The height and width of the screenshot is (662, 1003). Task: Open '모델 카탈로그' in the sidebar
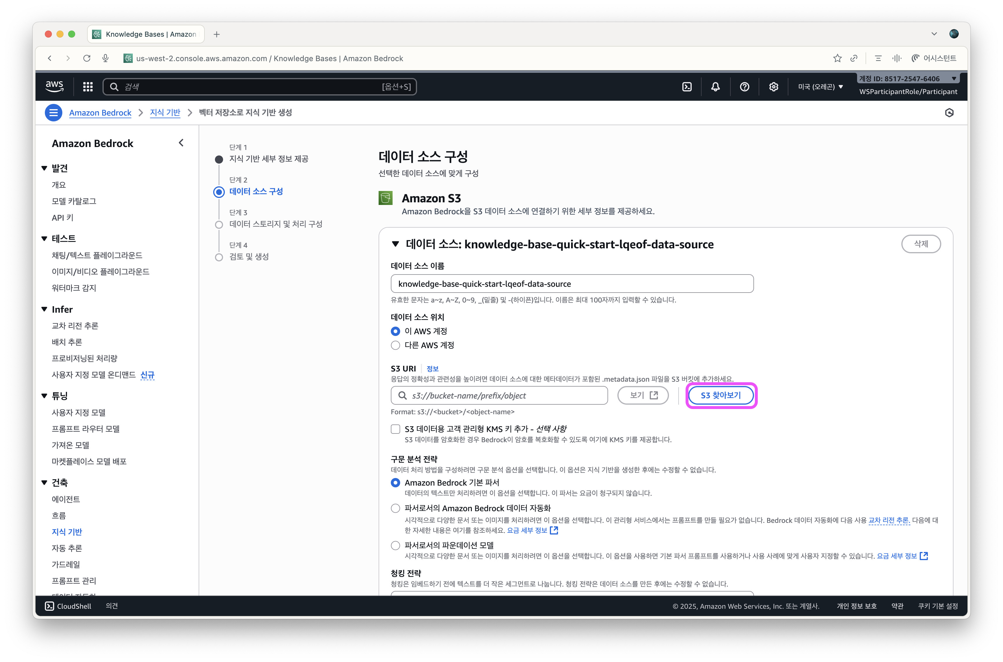[x=74, y=201]
